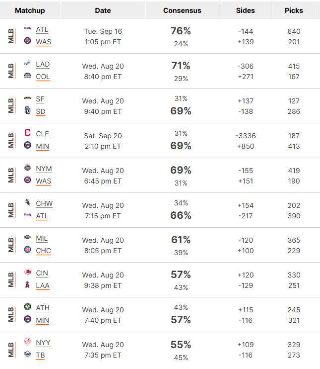Click the Athletics logo next to ATH
This screenshot has height=369, width=320.
coord(27,307)
